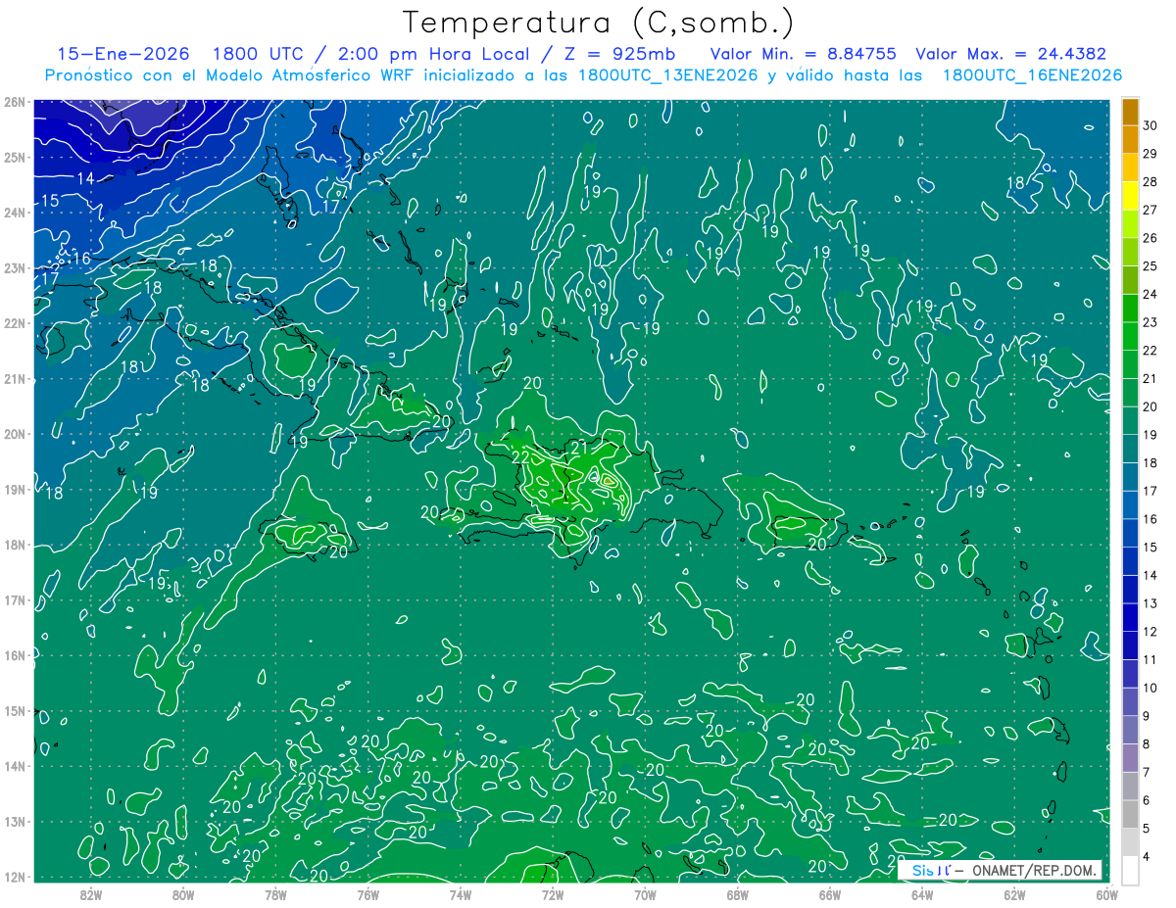Screen dimensions: 1176x908
Task: Click the latitude axis label "13N"
Action: point(14,822)
